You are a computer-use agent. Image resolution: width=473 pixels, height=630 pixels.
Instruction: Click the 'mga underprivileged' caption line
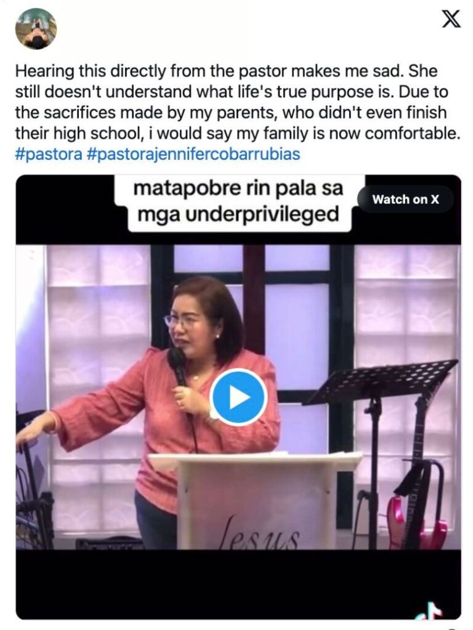point(238,214)
